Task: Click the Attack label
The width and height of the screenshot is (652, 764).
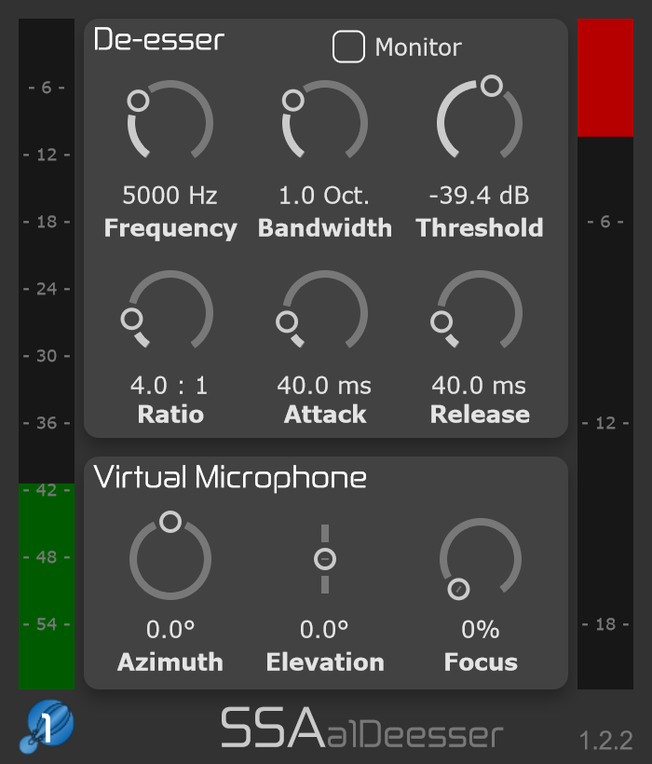Action: tap(325, 415)
